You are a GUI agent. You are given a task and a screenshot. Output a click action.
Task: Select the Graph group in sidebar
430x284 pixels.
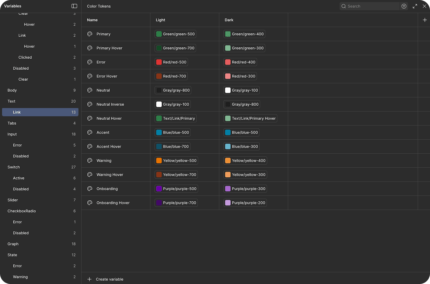coord(40,244)
